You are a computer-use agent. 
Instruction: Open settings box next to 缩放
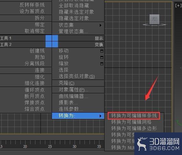[x=102, y=64]
